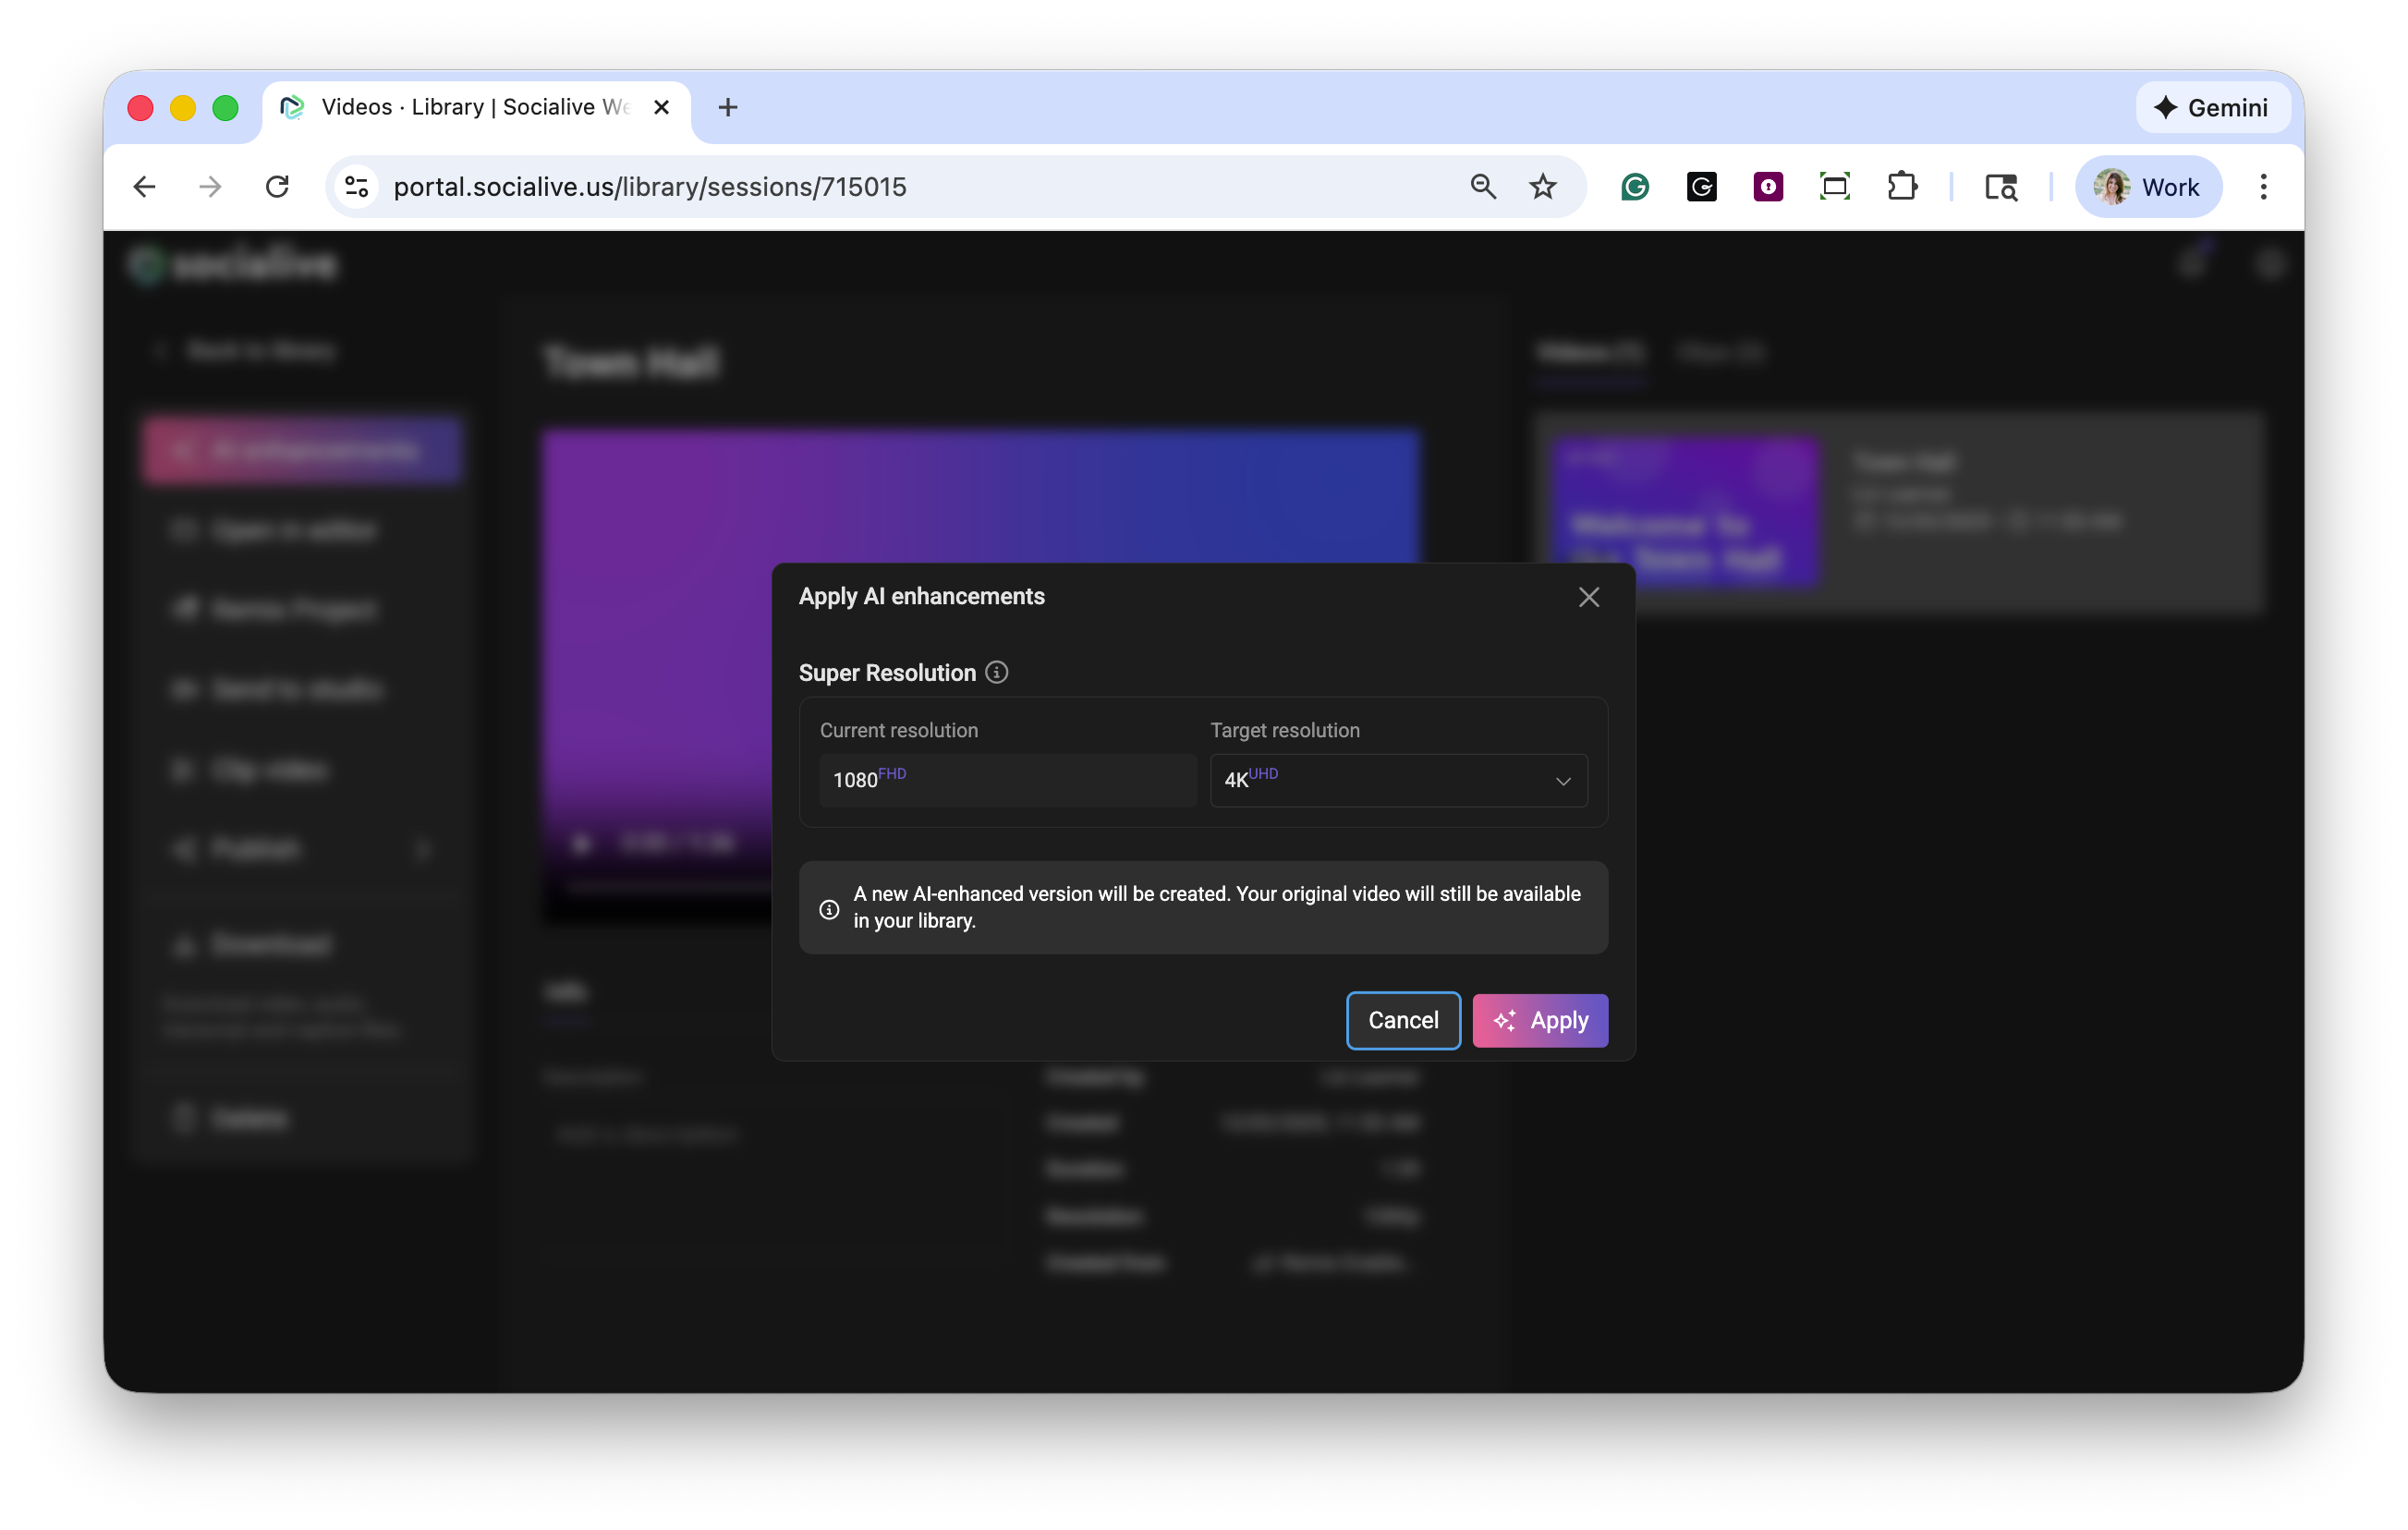Viewport: 2408px width, 1530px height.
Task: Open the Work profile menu
Action: tap(2147, 187)
